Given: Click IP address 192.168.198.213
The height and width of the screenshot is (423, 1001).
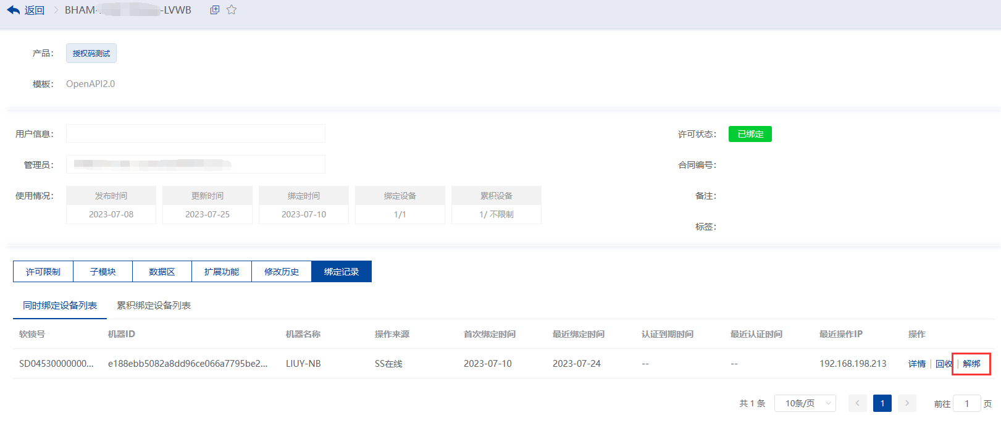Looking at the screenshot, I should pyautogui.click(x=853, y=364).
